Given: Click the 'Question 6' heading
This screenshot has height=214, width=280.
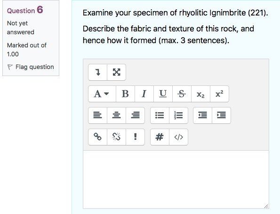Looking at the screenshot, I should (x=25, y=10).
